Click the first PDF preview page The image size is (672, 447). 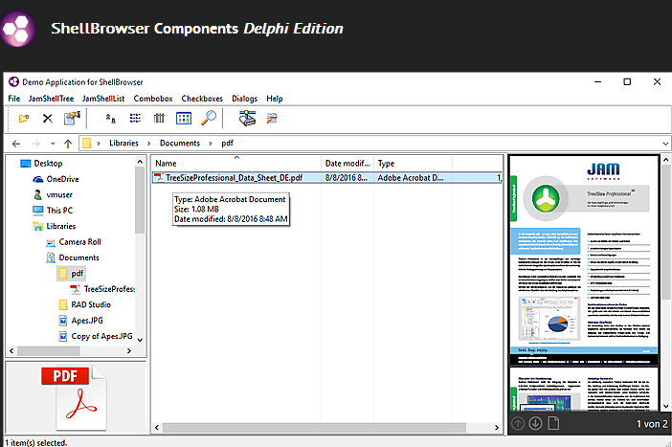pos(584,260)
